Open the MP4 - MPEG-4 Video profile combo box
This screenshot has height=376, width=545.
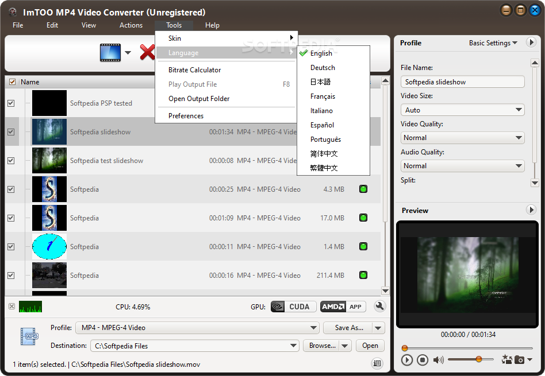coord(197,327)
